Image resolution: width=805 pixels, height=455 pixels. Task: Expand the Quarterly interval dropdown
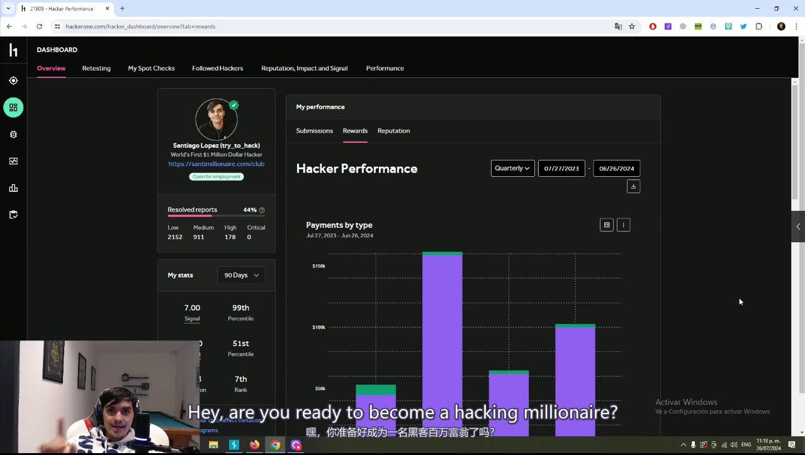512,168
